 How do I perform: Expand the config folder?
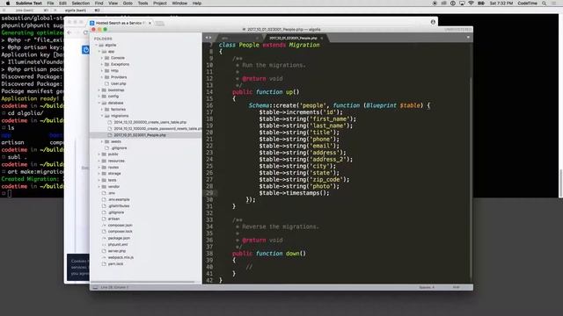click(99, 97)
